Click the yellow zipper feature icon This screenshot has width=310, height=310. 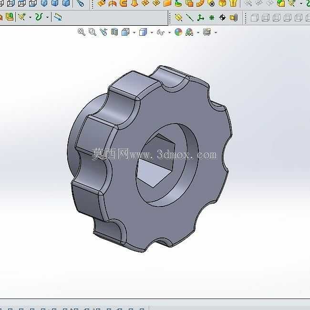234,3
